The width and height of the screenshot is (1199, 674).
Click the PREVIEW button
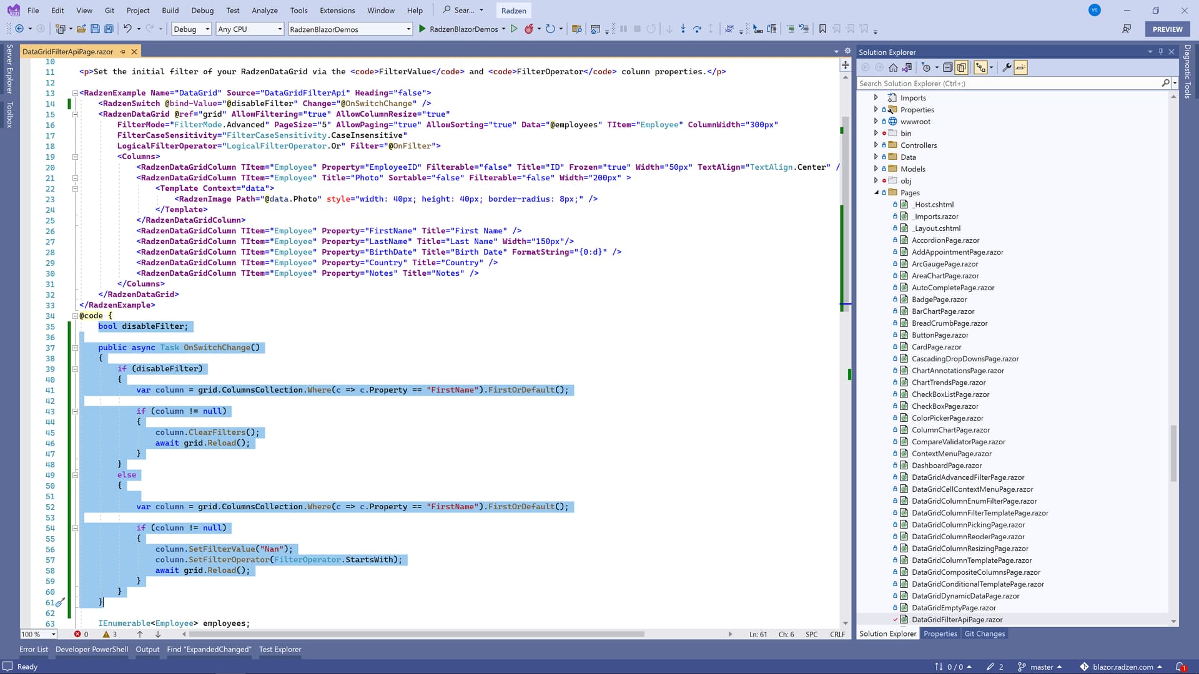(1167, 29)
